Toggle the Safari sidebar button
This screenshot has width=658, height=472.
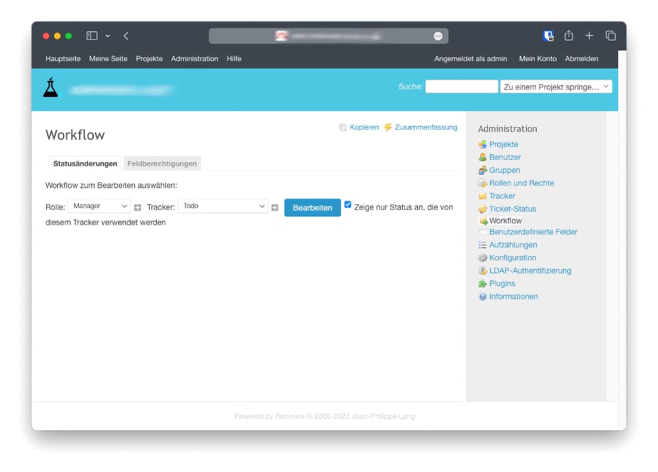(92, 36)
